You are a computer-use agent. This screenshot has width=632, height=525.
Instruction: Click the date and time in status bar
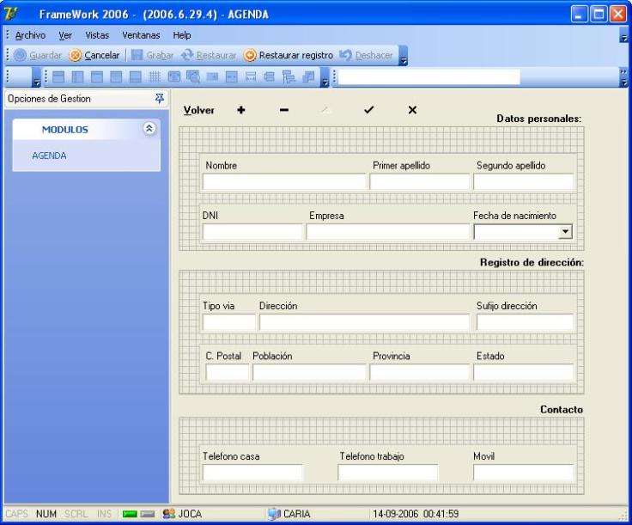click(416, 514)
